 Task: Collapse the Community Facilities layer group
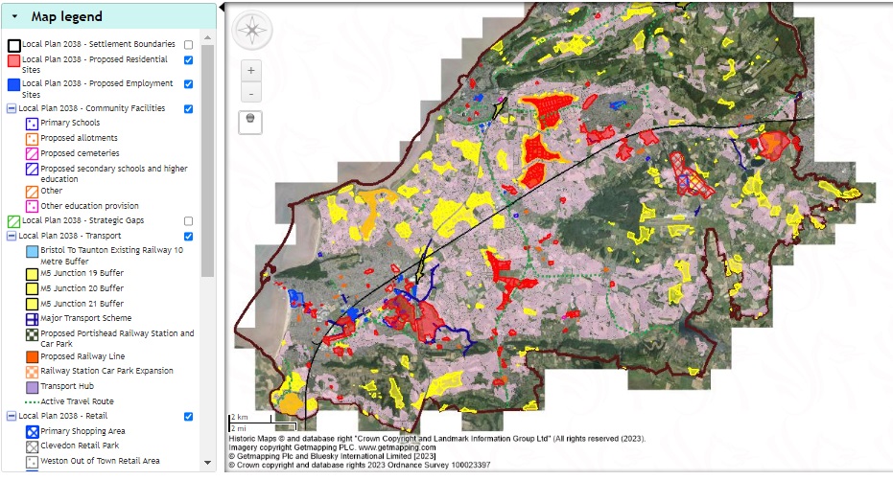click(x=12, y=109)
